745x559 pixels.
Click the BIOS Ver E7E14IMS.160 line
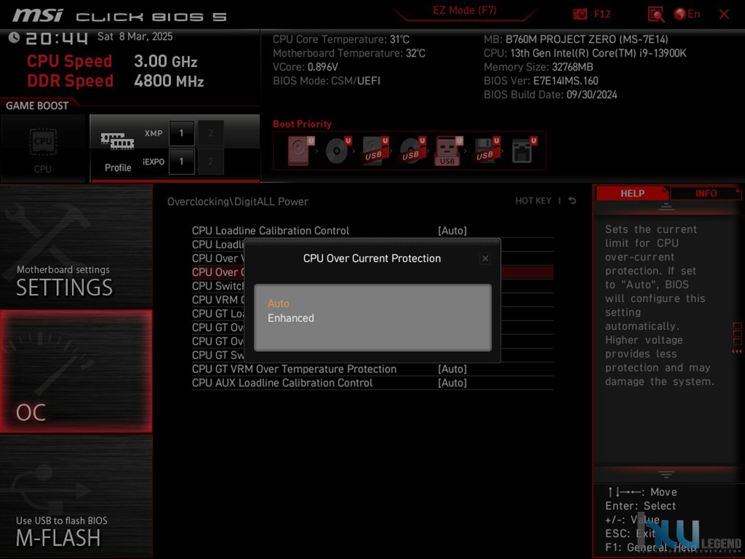[541, 80]
